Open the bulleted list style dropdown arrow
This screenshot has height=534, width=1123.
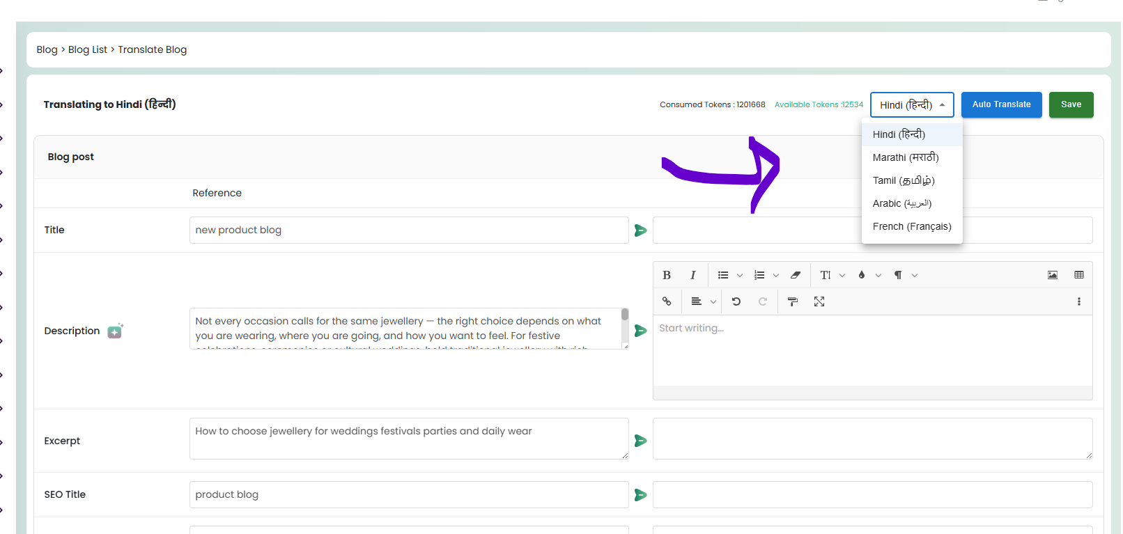(740, 276)
